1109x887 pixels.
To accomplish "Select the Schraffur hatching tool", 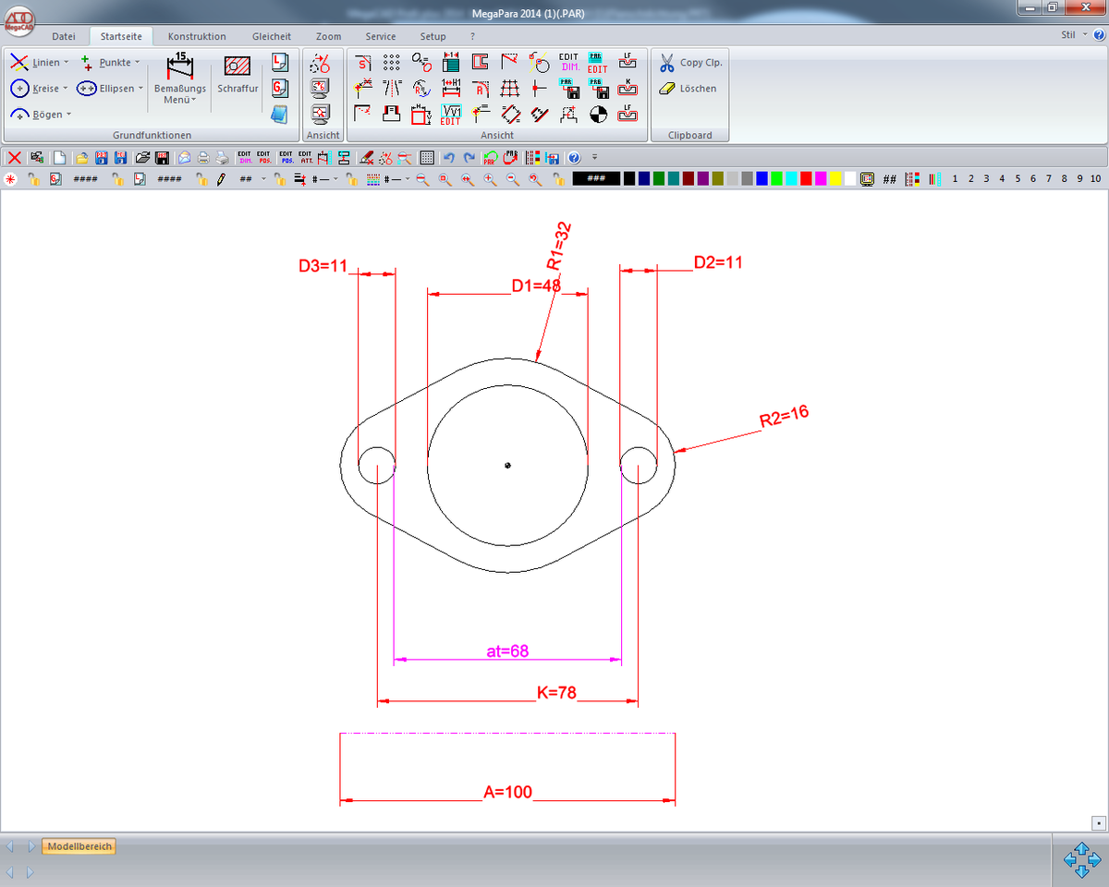I will 238,74.
